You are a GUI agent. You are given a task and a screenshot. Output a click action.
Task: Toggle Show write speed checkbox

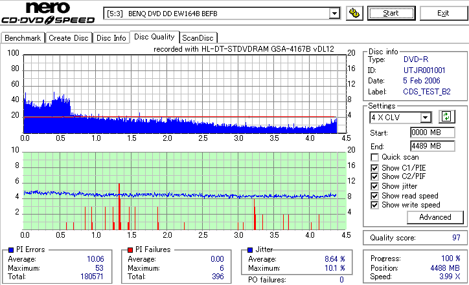pyautogui.click(x=374, y=205)
